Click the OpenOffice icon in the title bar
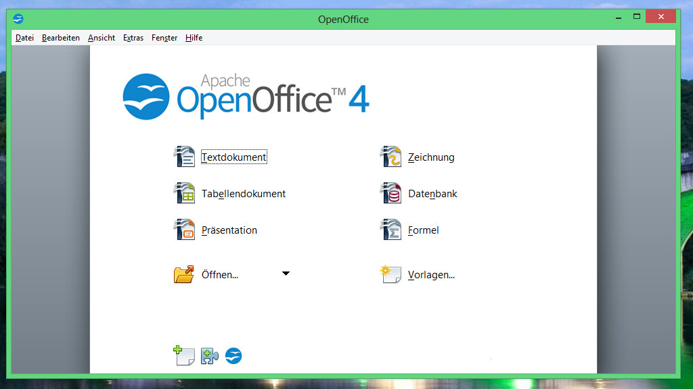Screen dimensions: 693x389 pyautogui.click(x=18, y=19)
